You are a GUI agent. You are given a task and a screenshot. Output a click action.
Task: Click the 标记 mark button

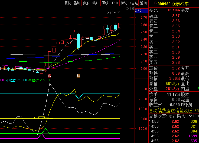124,3
